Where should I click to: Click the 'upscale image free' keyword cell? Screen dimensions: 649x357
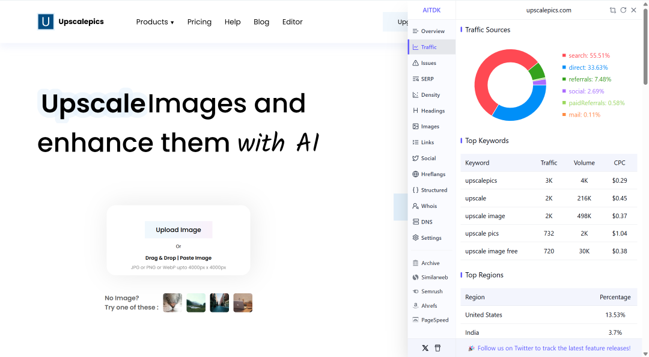[492, 251]
